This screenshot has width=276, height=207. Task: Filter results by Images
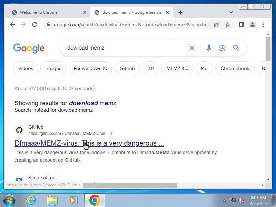(x=53, y=68)
